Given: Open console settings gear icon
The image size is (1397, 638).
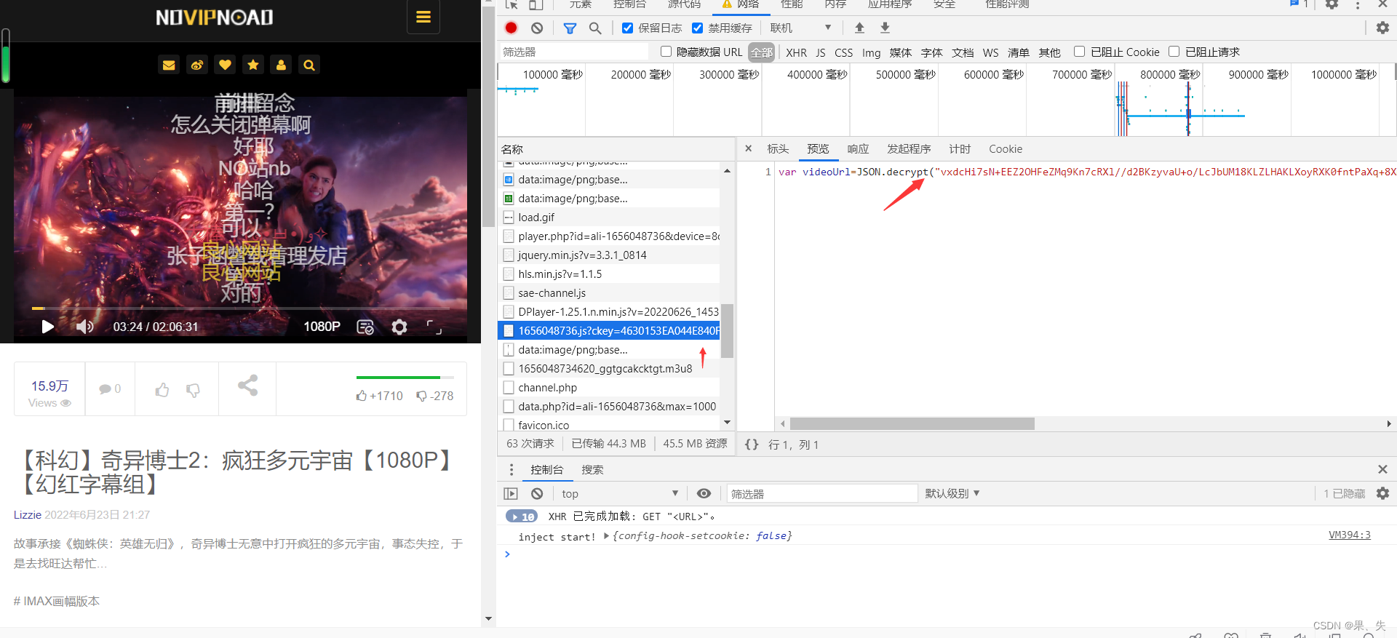Looking at the screenshot, I should tap(1382, 493).
